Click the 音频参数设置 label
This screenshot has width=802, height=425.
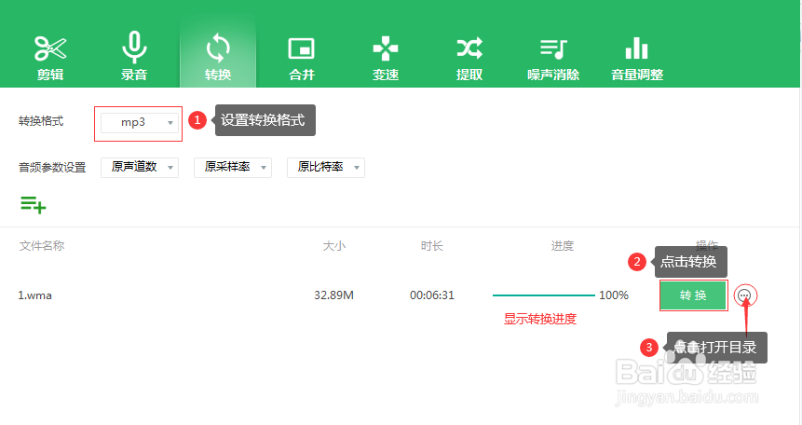pos(52,168)
